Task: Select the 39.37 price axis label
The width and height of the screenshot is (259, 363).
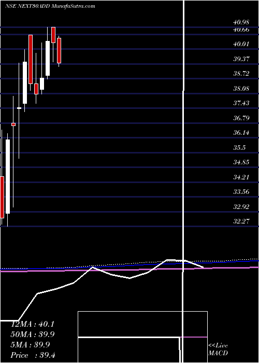Action: click(x=241, y=59)
